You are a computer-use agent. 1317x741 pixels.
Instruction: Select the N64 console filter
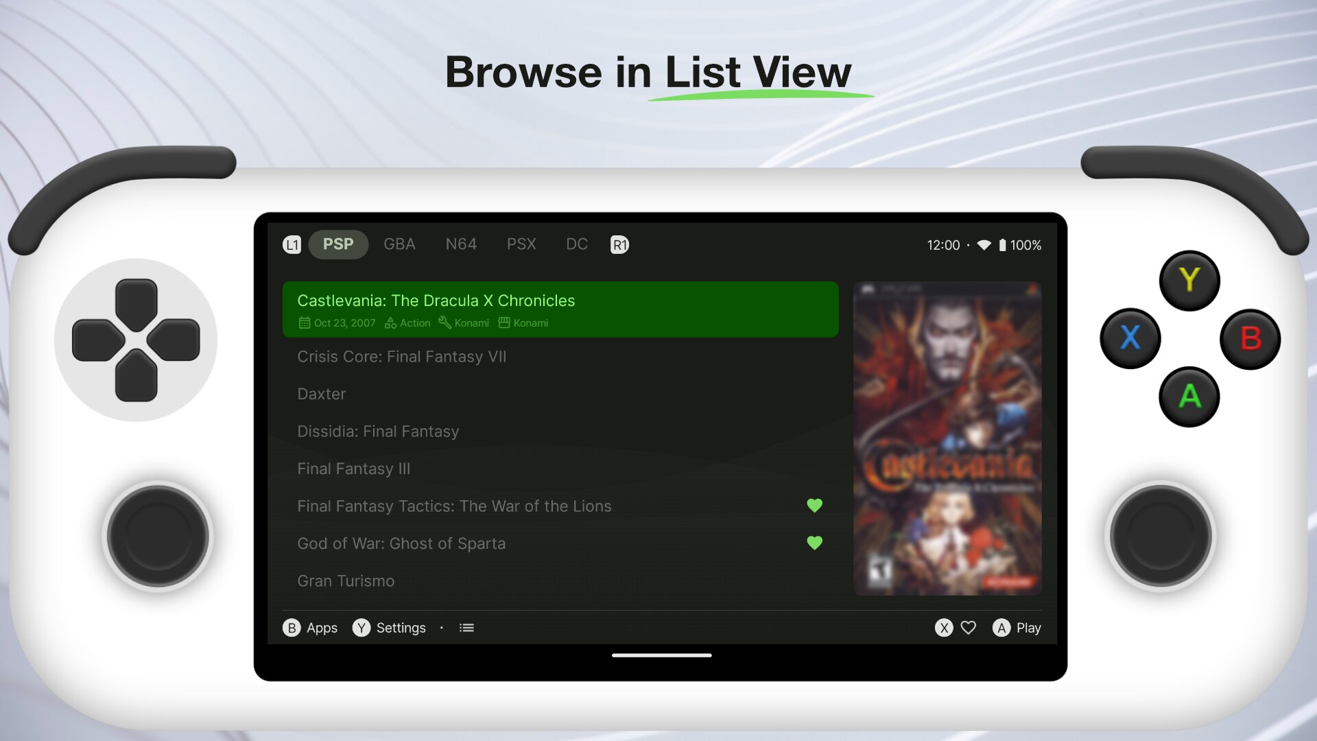(460, 244)
